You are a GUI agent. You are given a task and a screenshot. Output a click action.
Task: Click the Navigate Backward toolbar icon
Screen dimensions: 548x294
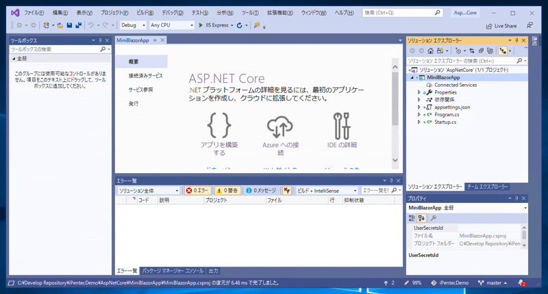click(x=19, y=25)
